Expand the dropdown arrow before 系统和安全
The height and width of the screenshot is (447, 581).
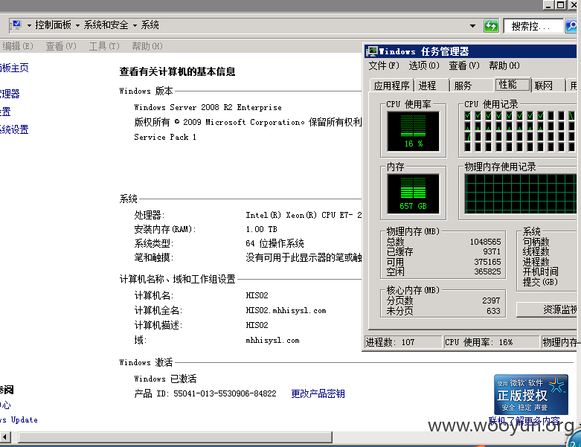(x=77, y=25)
